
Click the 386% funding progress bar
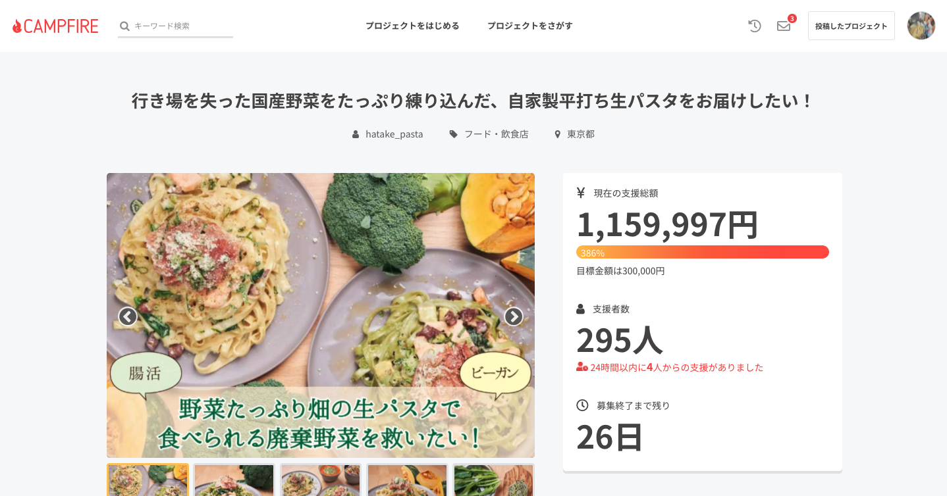click(x=703, y=253)
